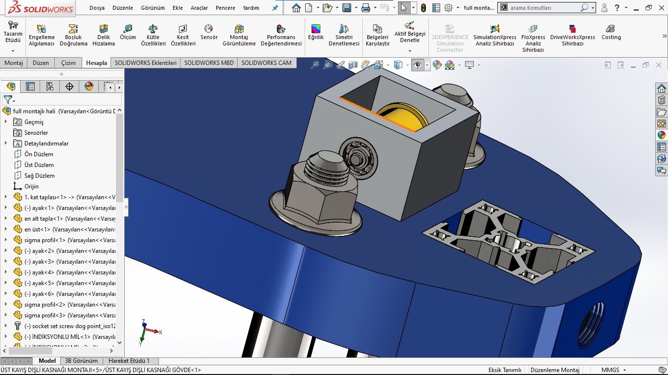Image resolution: width=668 pixels, height=375 pixels.
Task: Click arama Komutları search field
Action: coord(543,8)
